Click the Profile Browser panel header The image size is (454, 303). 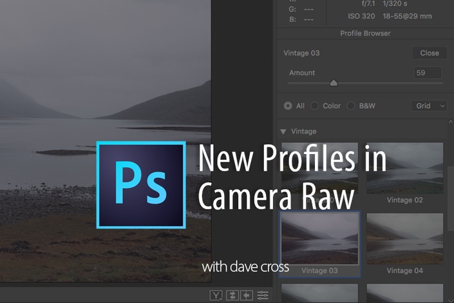click(365, 34)
